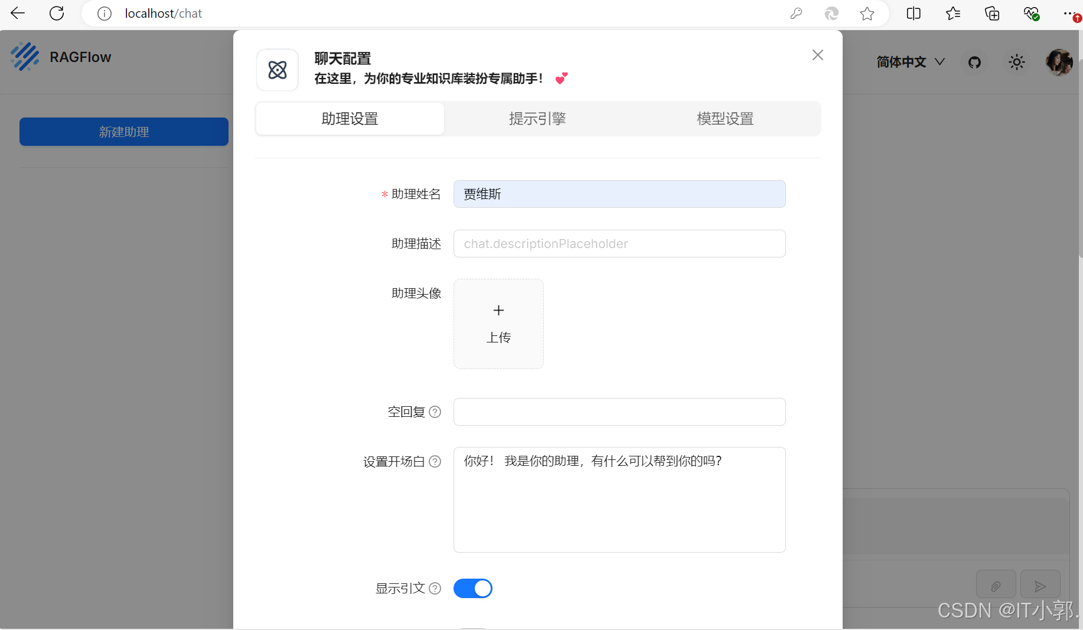Open the help tooltip next to 设置开场白

(435, 462)
